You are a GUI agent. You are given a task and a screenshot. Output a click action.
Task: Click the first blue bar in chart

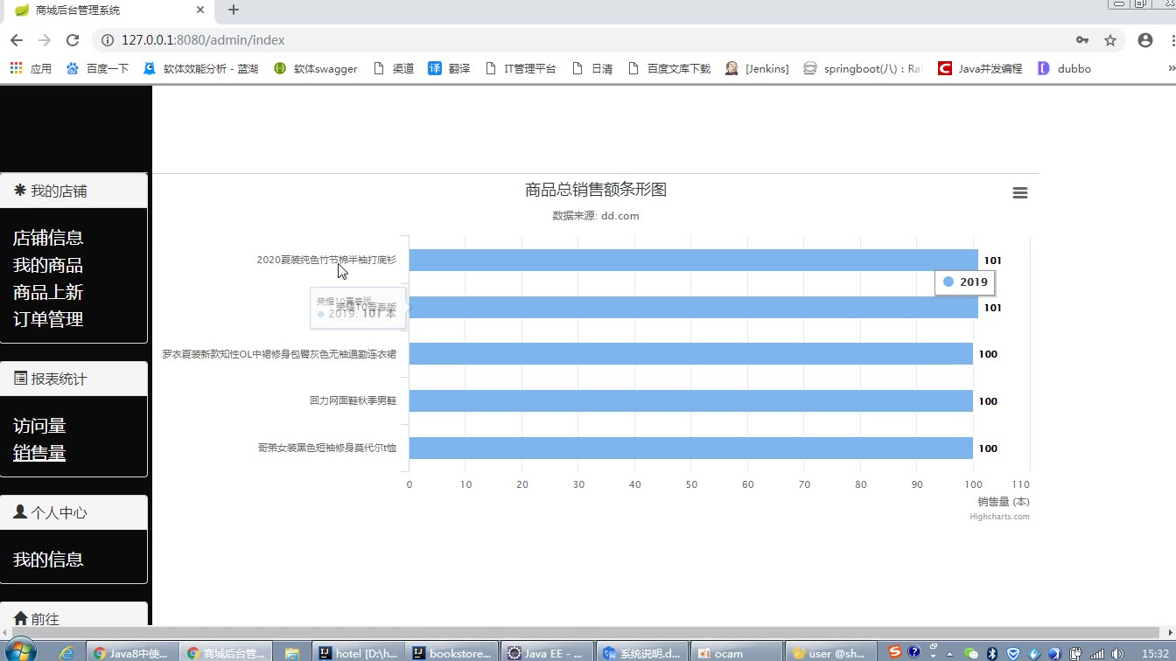(x=692, y=261)
